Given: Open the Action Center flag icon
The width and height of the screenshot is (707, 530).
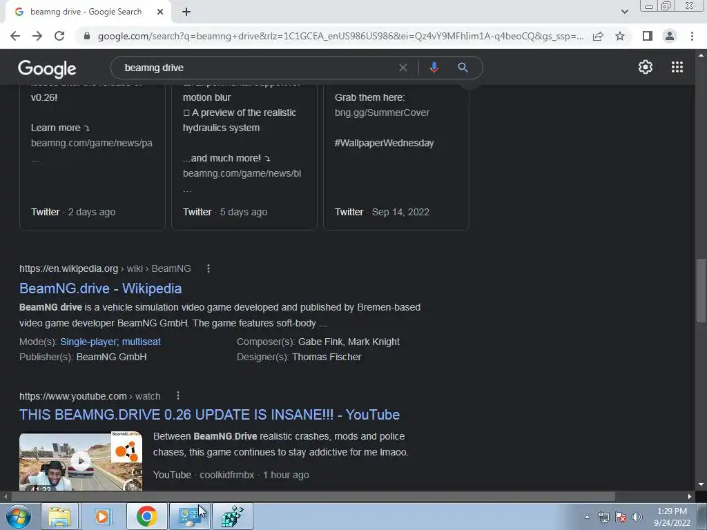Looking at the screenshot, I should coord(621,517).
